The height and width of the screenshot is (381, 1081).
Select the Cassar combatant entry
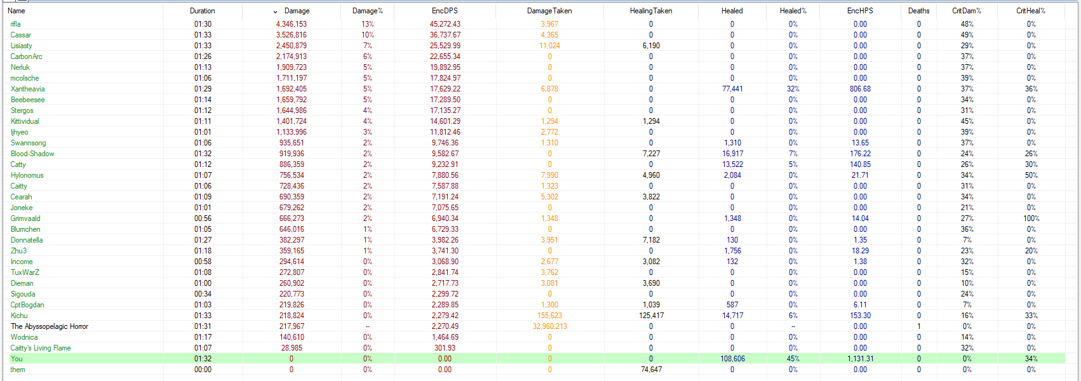[20, 35]
